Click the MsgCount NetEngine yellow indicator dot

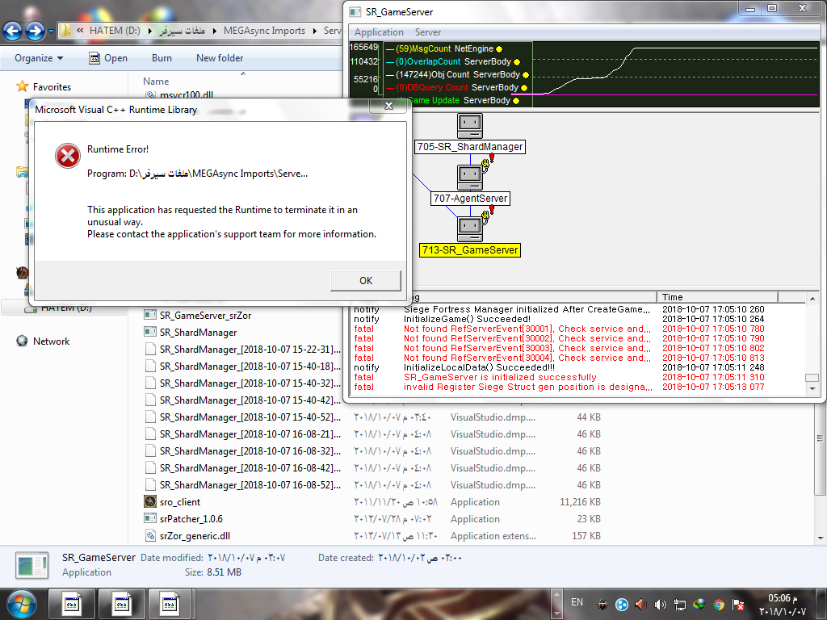(499, 49)
